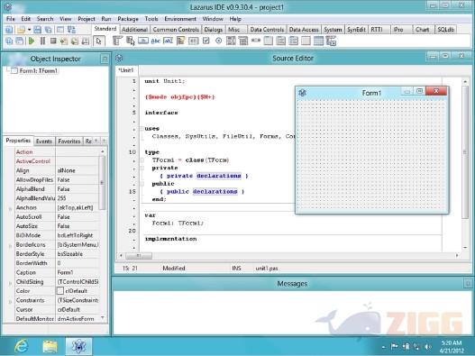This screenshot has width=475, height=356.
Task: Click the Pause execution icon
Action: pos(42,41)
